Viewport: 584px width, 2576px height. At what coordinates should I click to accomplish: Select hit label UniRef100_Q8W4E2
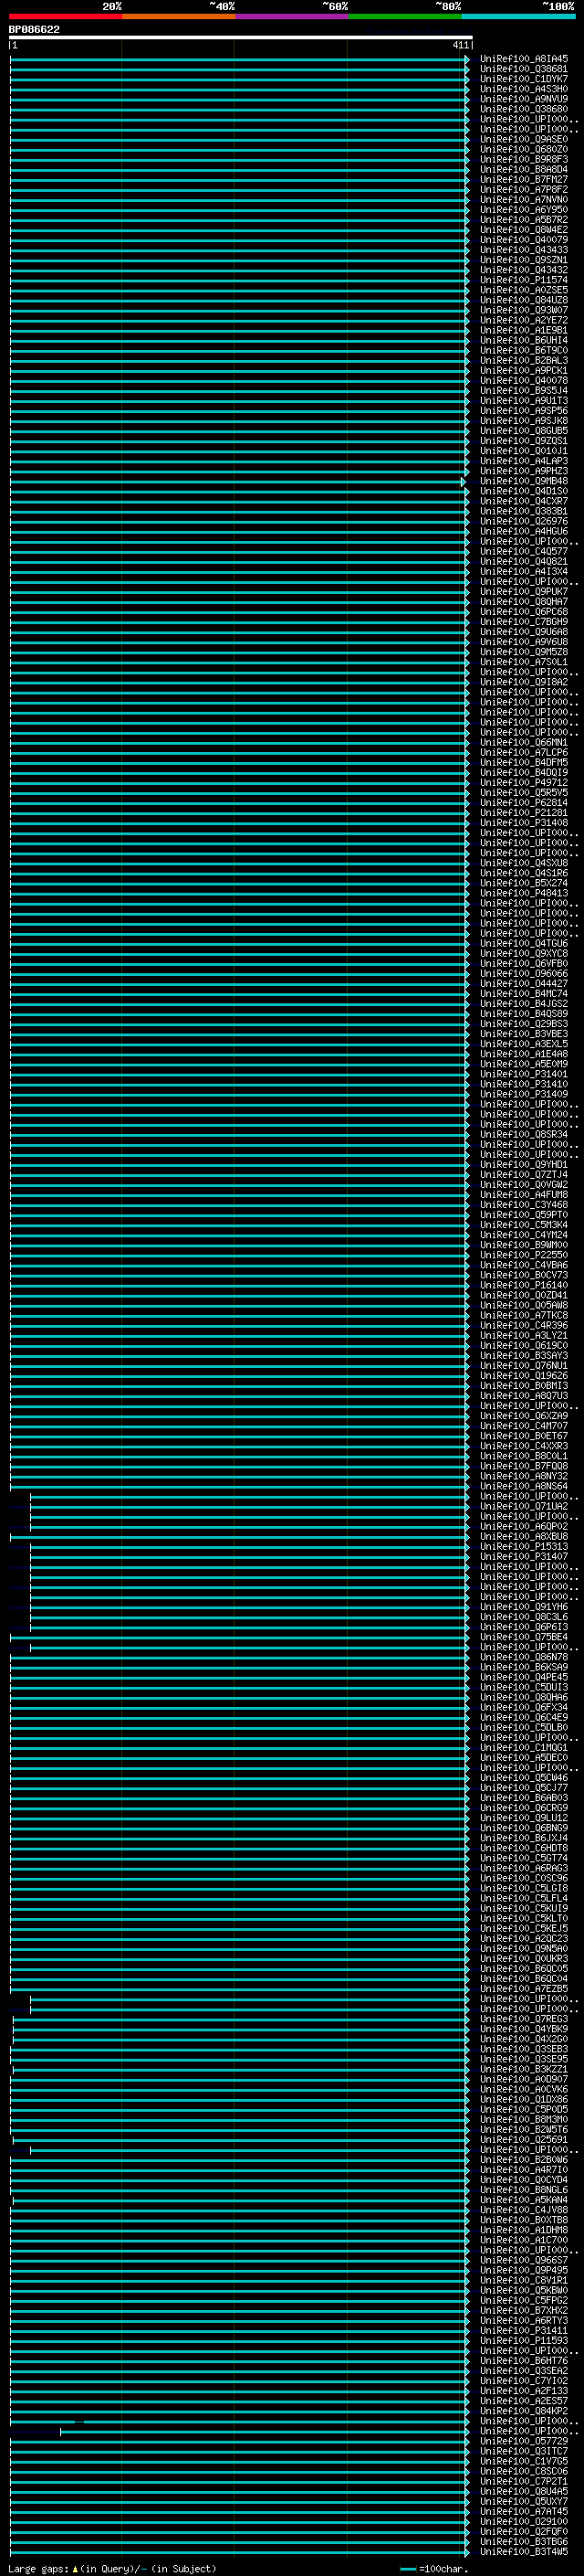tap(524, 230)
